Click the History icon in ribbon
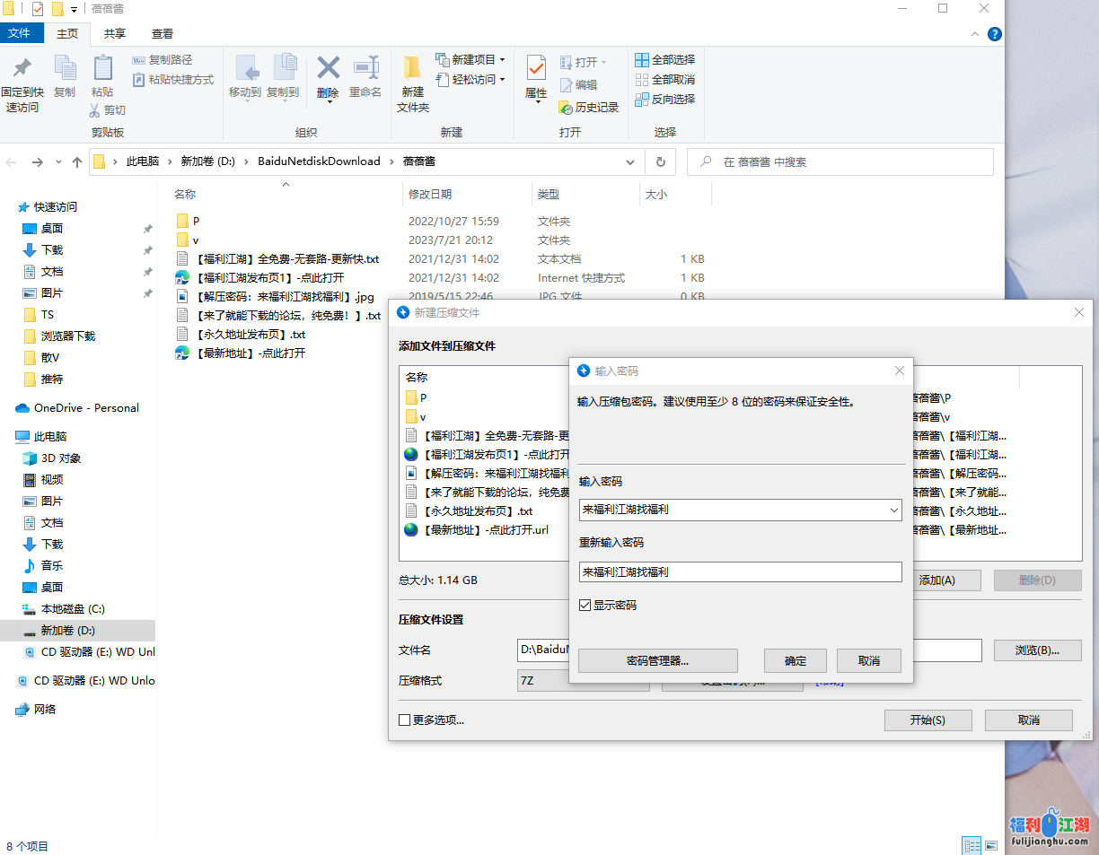The image size is (1099, 855). [x=567, y=108]
